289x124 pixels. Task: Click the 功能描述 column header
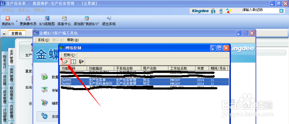pyautogui.click(x=101, y=68)
